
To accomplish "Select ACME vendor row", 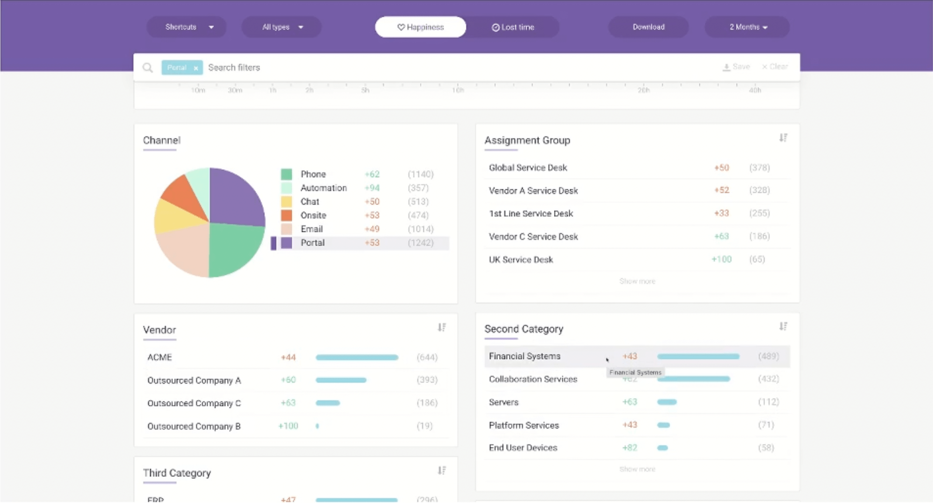I will (x=296, y=357).
